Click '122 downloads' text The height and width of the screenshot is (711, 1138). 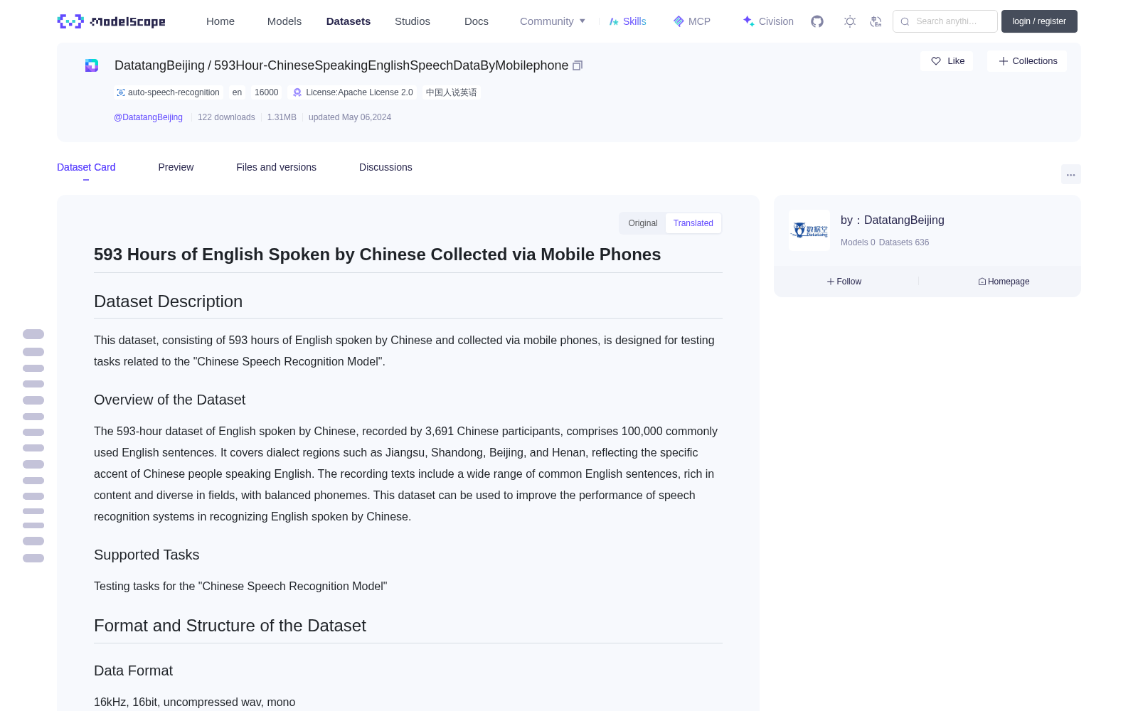tap(226, 117)
